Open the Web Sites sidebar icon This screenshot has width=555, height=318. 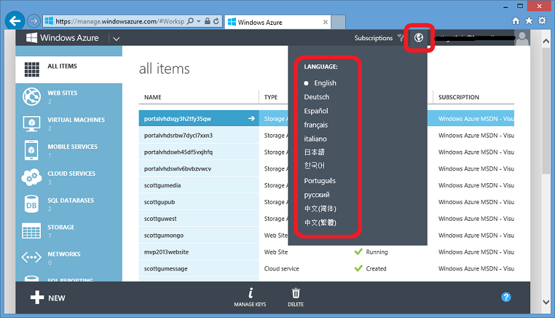pyautogui.click(x=32, y=97)
